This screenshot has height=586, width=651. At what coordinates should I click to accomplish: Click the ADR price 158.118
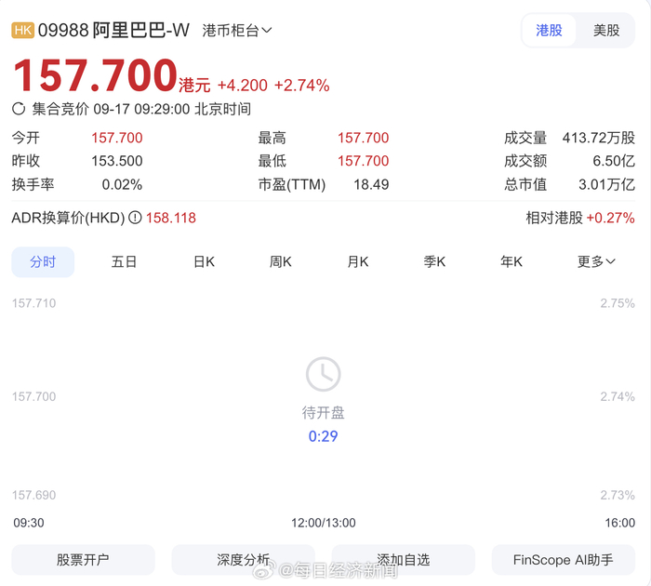click(x=170, y=218)
